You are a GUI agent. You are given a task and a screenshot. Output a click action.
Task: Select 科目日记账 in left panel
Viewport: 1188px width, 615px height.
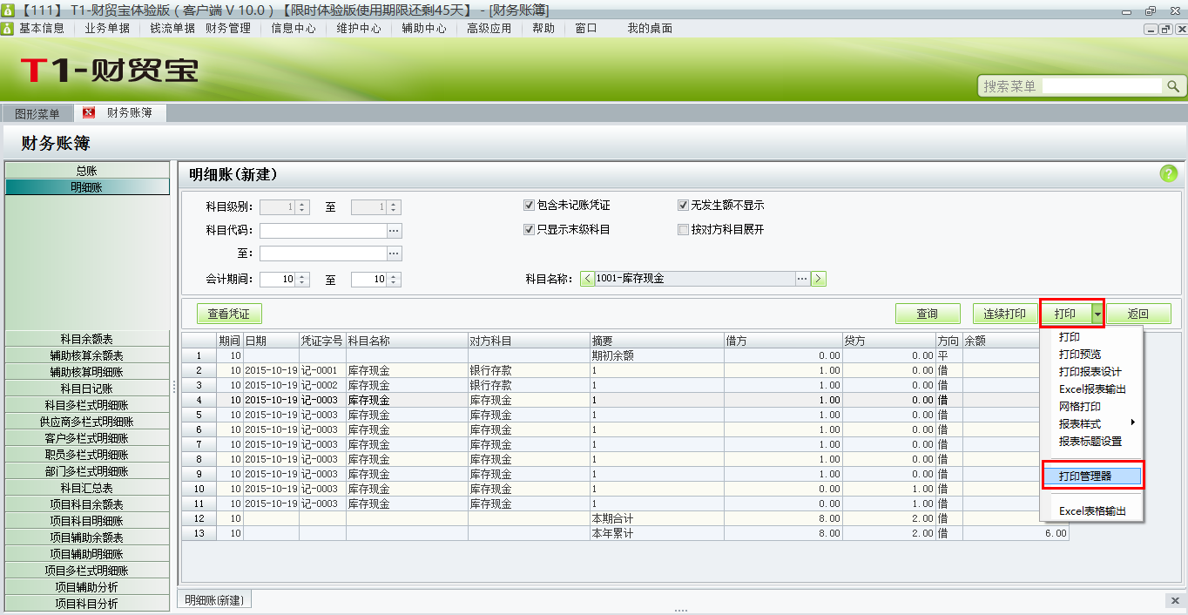pyautogui.click(x=87, y=389)
